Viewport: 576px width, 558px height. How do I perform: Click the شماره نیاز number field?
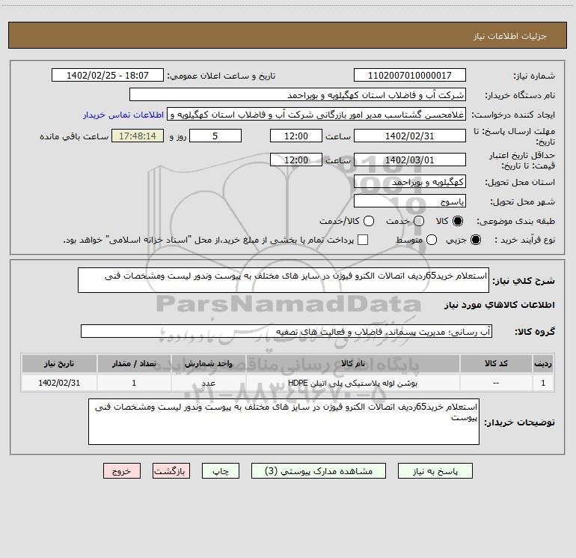click(x=410, y=76)
